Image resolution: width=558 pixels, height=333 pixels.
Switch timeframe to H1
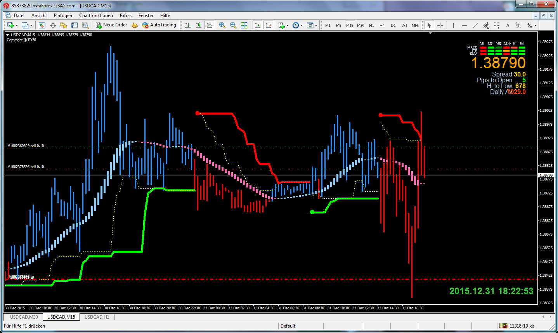tap(371, 25)
